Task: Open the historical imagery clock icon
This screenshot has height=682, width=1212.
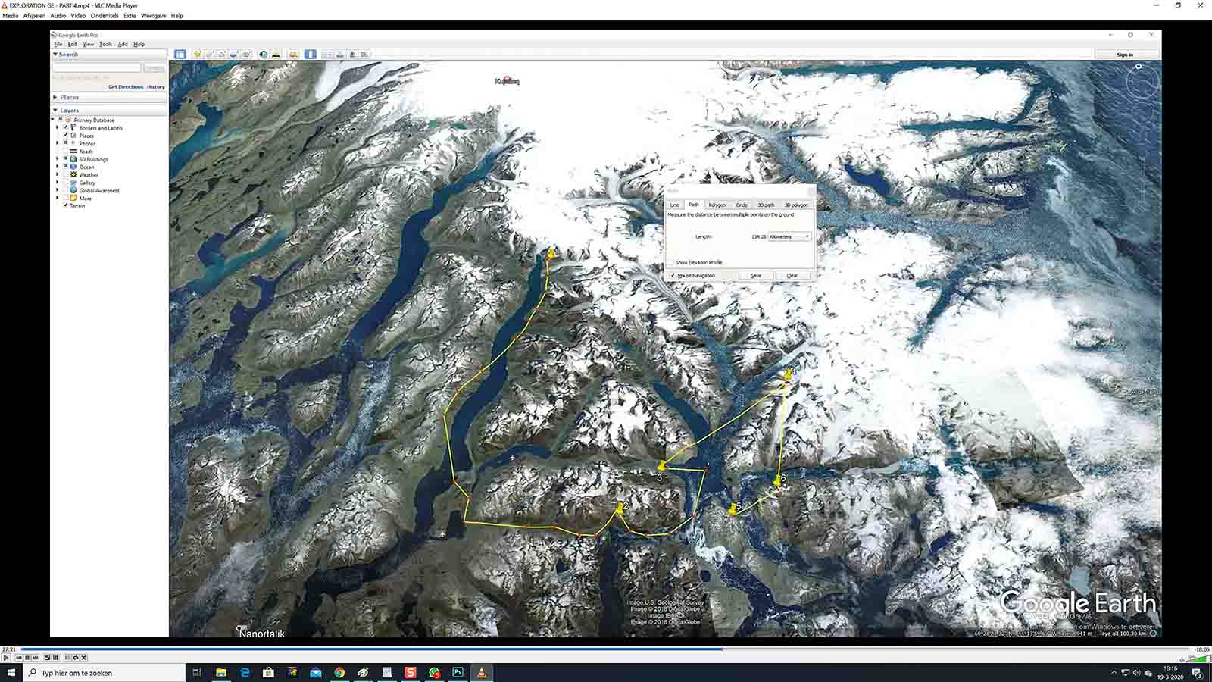Action: coord(263,55)
